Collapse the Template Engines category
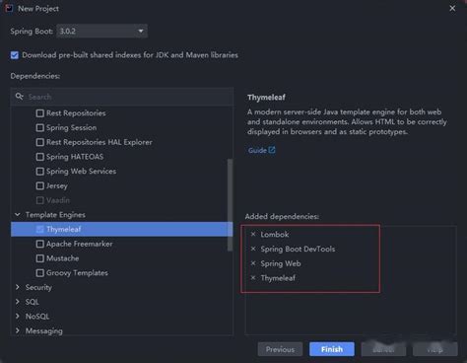Screen dimensions: 467x363 pos(18,215)
